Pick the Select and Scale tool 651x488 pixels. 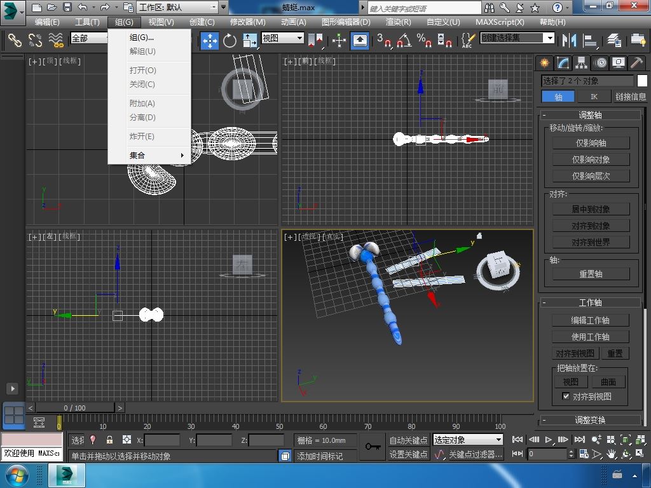[x=249, y=40]
